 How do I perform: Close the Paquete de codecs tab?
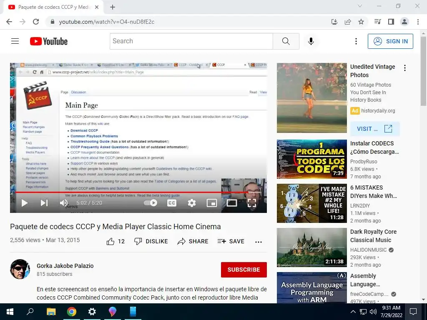(x=97, y=7)
